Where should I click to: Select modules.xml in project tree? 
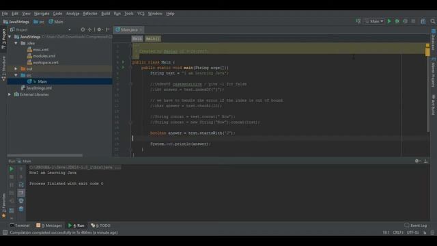coord(41,56)
